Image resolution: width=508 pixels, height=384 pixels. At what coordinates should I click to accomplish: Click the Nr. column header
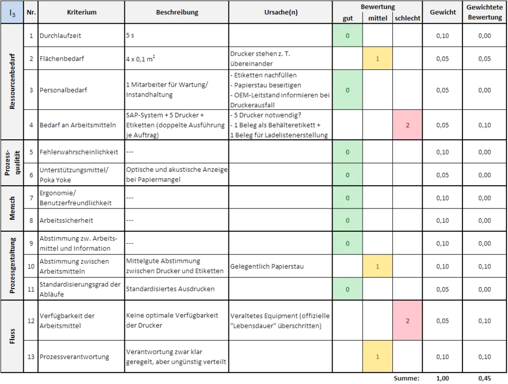tap(31, 12)
